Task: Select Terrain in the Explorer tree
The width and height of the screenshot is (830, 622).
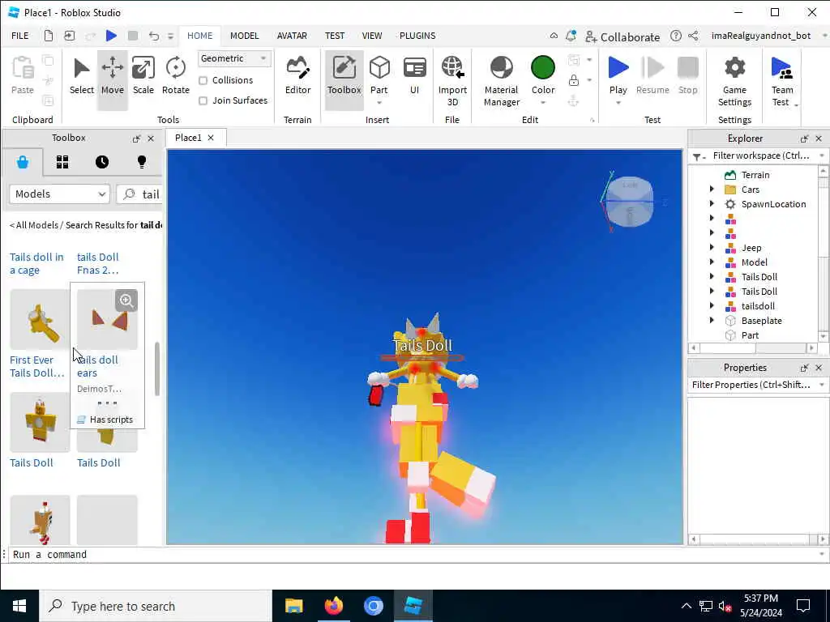Action: tap(755, 175)
